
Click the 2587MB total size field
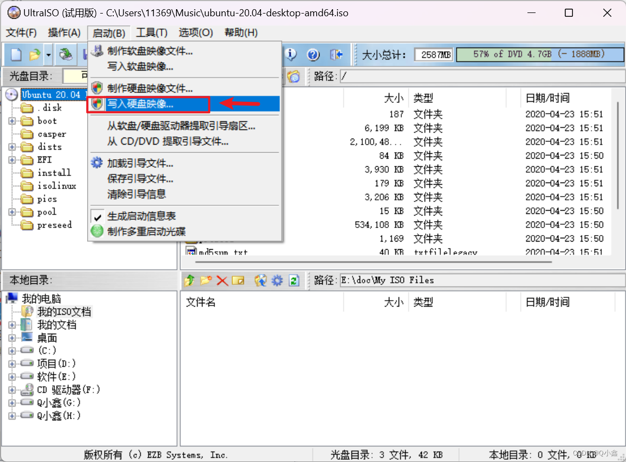point(434,54)
